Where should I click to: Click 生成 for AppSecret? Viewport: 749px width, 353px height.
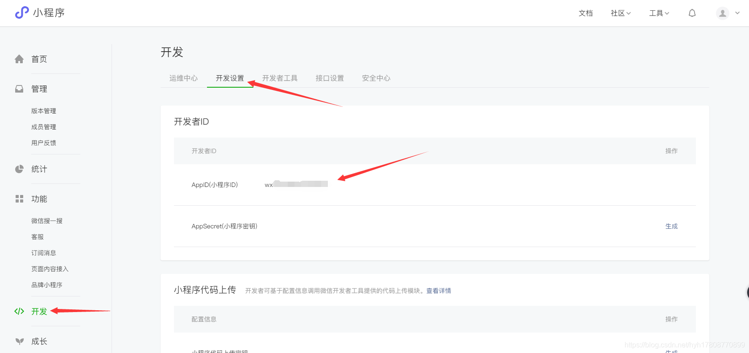click(671, 226)
